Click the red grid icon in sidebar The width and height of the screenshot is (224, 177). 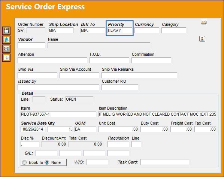click(x=6, y=49)
